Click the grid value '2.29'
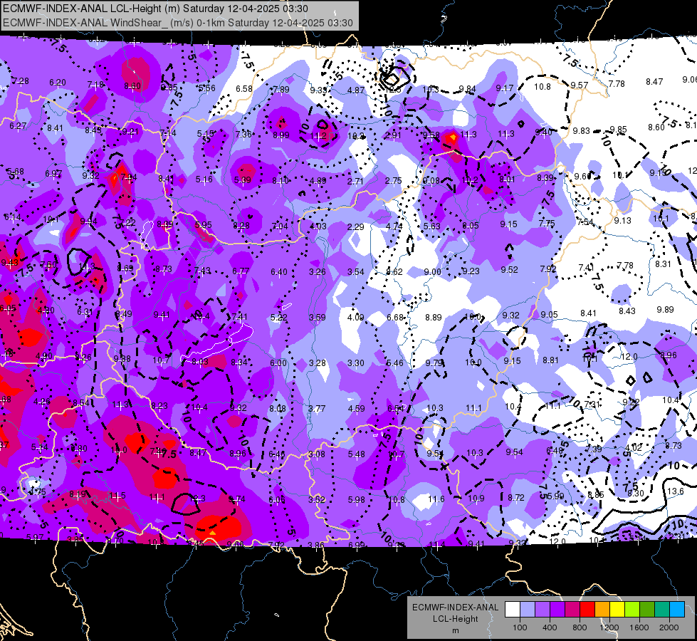The image size is (697, 641). click(x=355, y=227)
